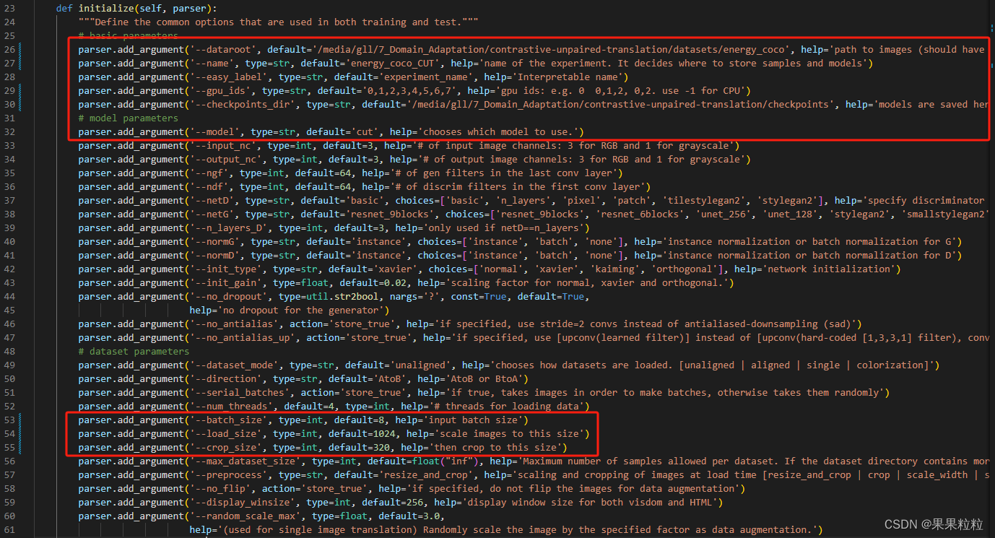
Task: Click the 'chooses which model to use.' help text
Action: (x=497, y=132)
